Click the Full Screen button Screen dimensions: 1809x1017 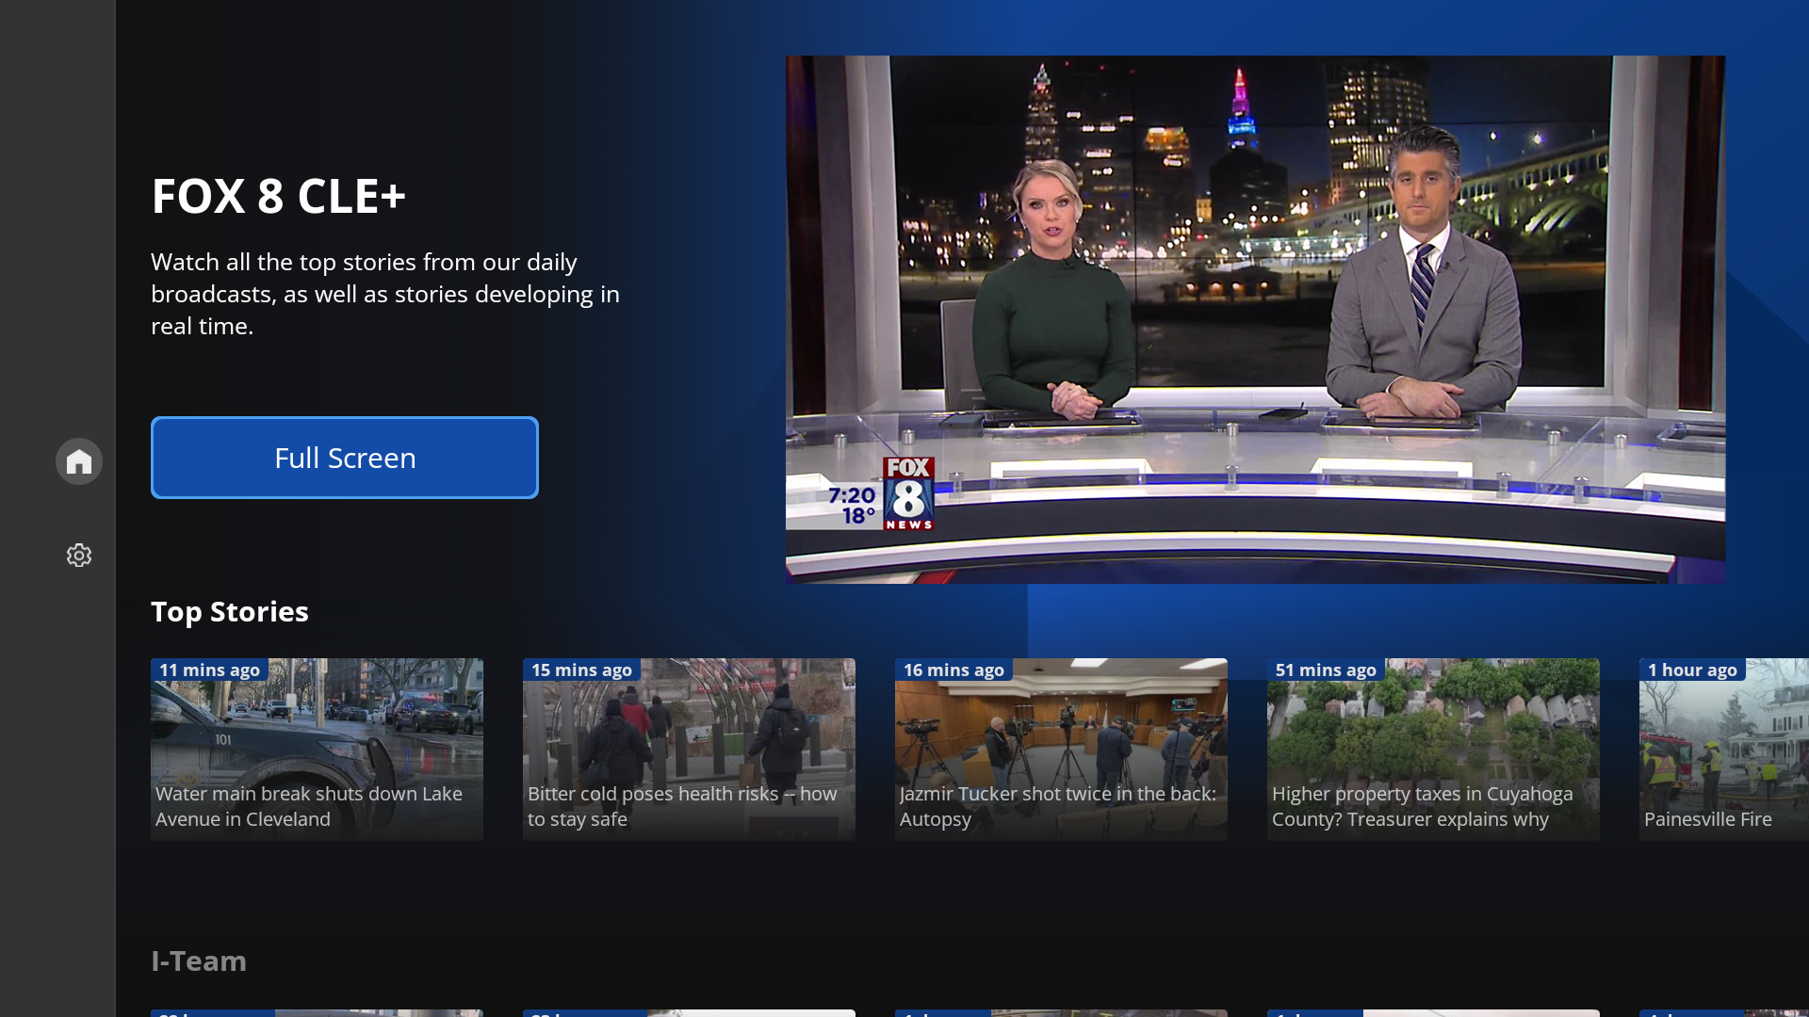pyautogui.click(x=345, y=458)
